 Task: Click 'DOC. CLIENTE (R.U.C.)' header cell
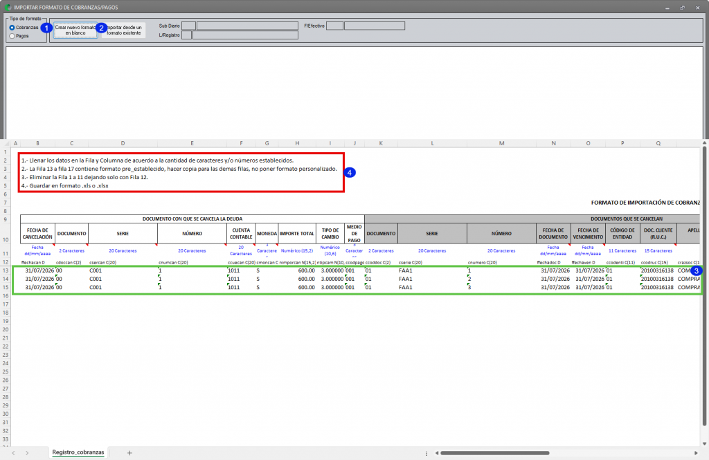[658, 233]
